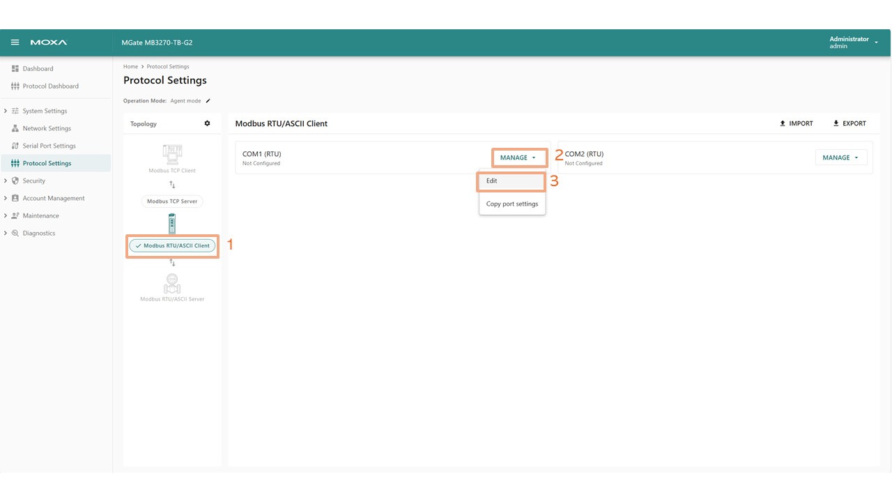The width and height of the screenshot is (892, 502).
Task: Click the EXPORT button
Action: 849,123
